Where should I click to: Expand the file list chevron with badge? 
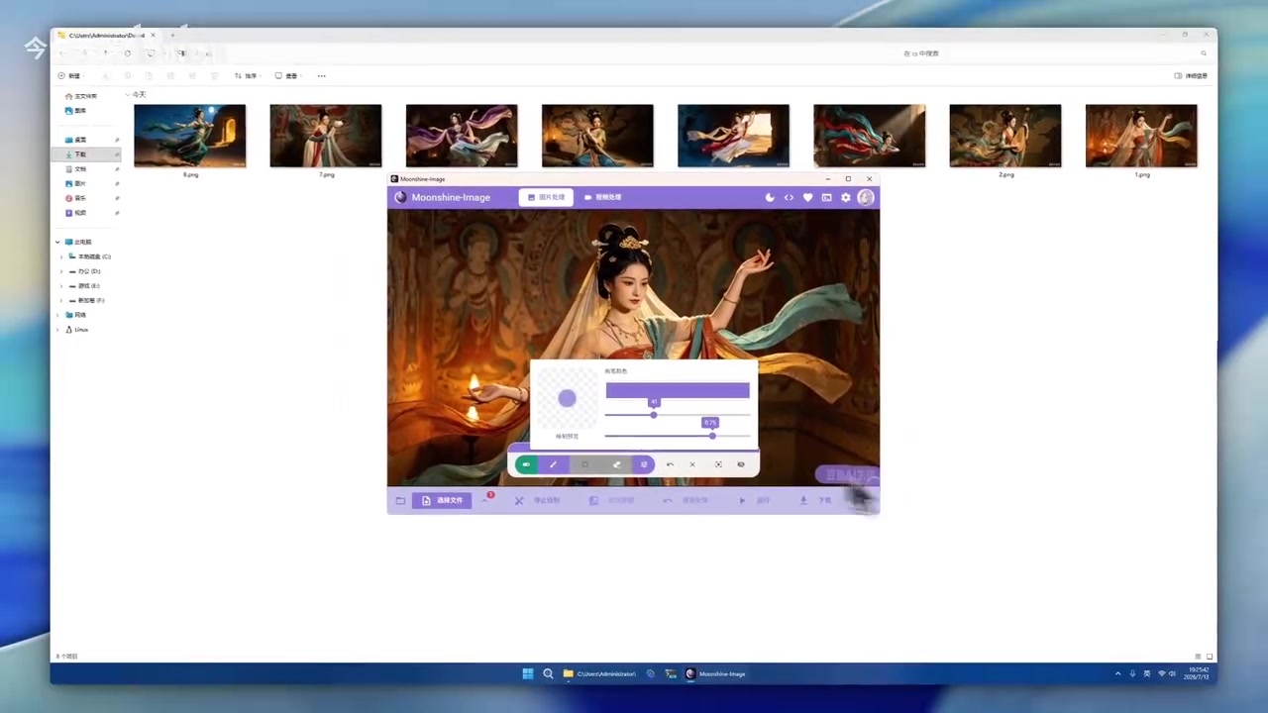486,499
